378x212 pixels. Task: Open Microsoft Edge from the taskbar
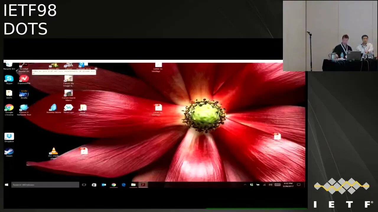[123, 185]
